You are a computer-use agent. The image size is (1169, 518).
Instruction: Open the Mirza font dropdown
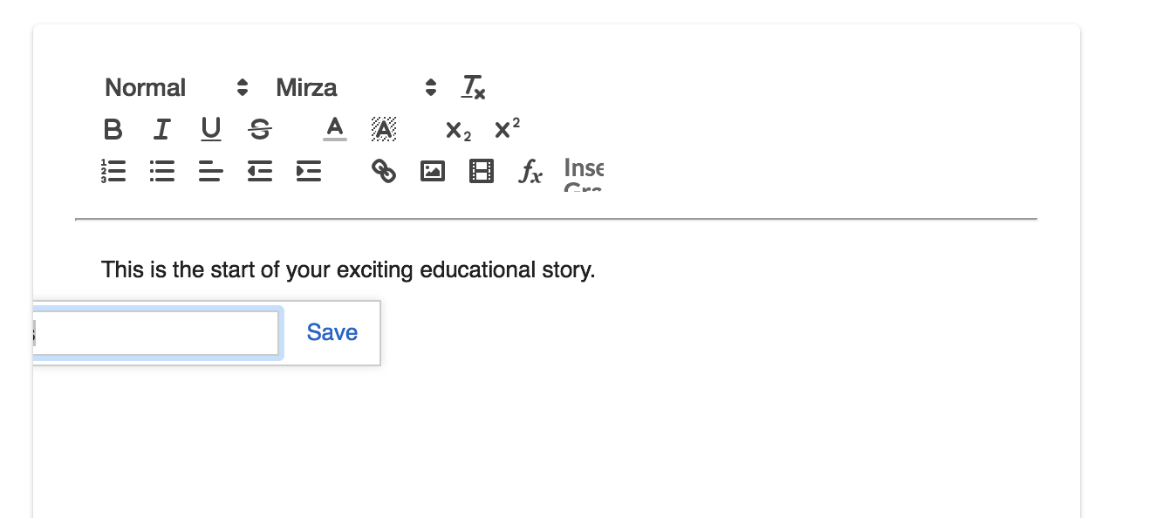pyautogui.click(x=355, y=87)
